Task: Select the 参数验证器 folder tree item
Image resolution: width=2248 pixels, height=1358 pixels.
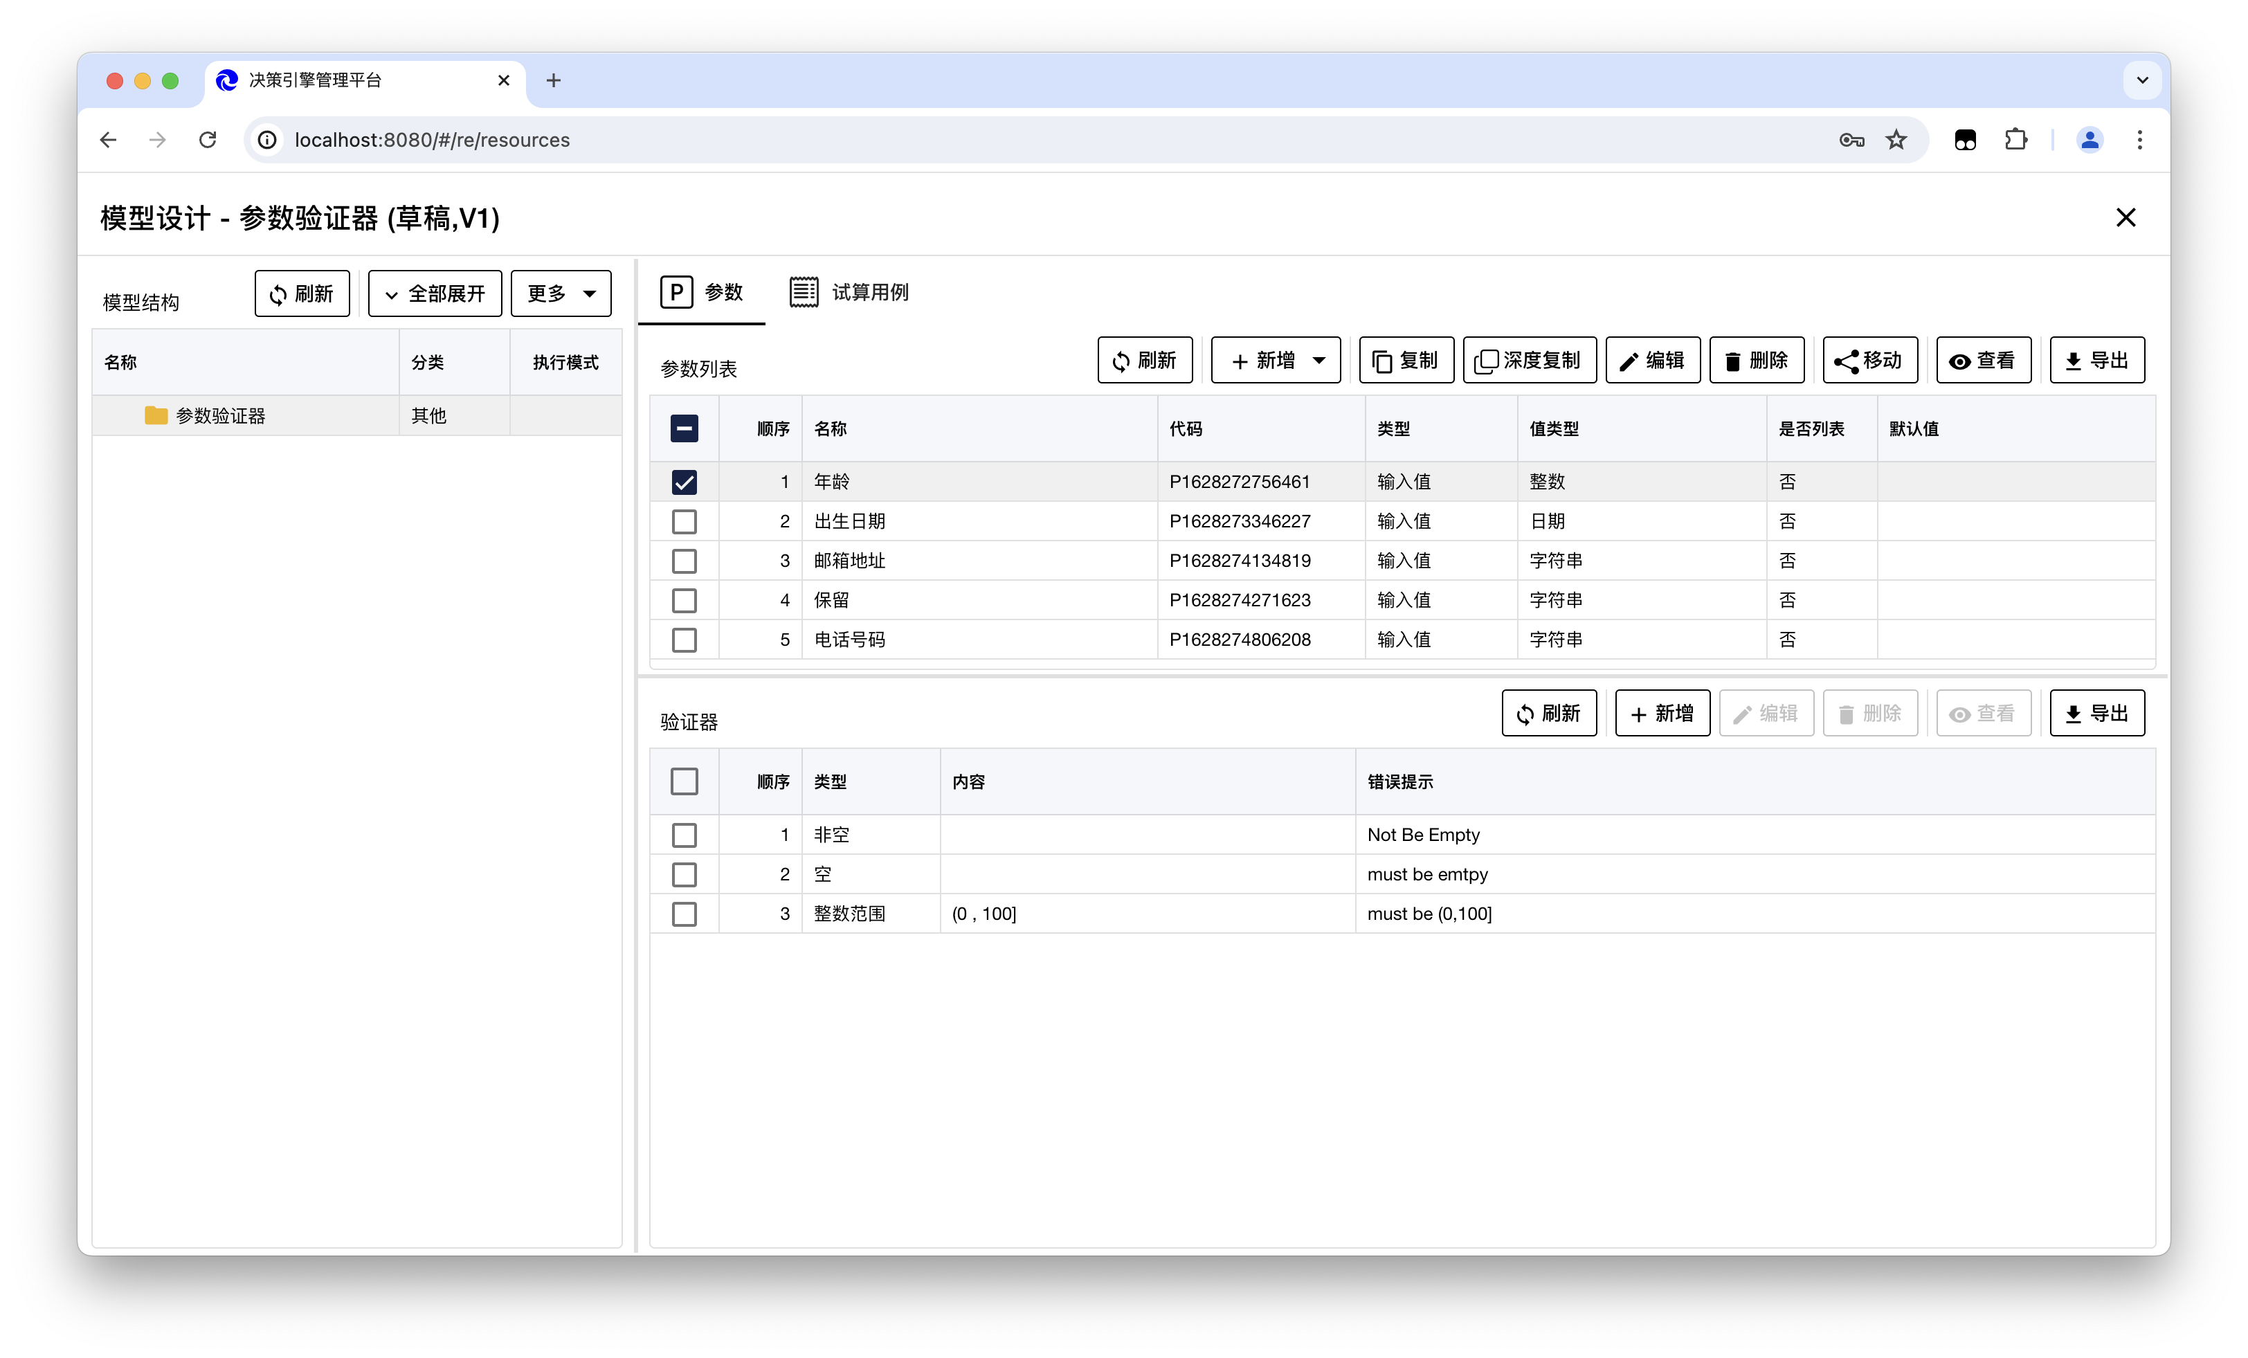Action: (220, 416)
